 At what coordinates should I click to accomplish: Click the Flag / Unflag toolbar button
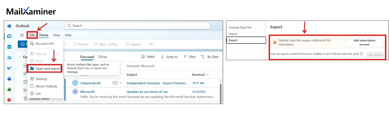coord(106,44)
